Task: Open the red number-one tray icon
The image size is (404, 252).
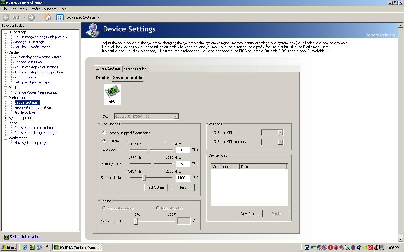Action: pos(330,248)
